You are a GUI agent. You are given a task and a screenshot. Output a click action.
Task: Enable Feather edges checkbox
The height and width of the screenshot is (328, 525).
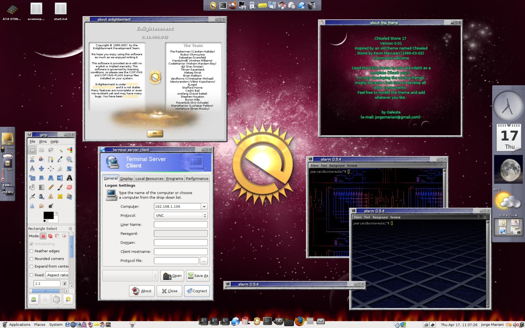pyautogui.click(x=31, y=251)
